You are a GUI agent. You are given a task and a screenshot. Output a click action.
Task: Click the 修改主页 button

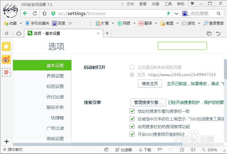tap(150, 84)
